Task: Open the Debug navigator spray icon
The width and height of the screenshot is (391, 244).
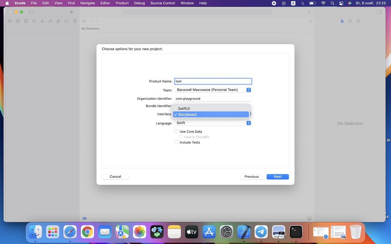Action: click(x=58, y=21)
